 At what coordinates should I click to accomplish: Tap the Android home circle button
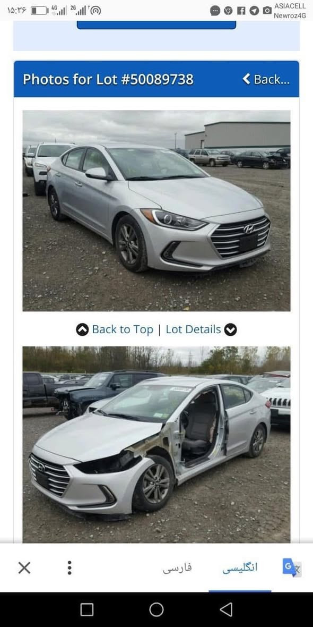click(156, 609)
